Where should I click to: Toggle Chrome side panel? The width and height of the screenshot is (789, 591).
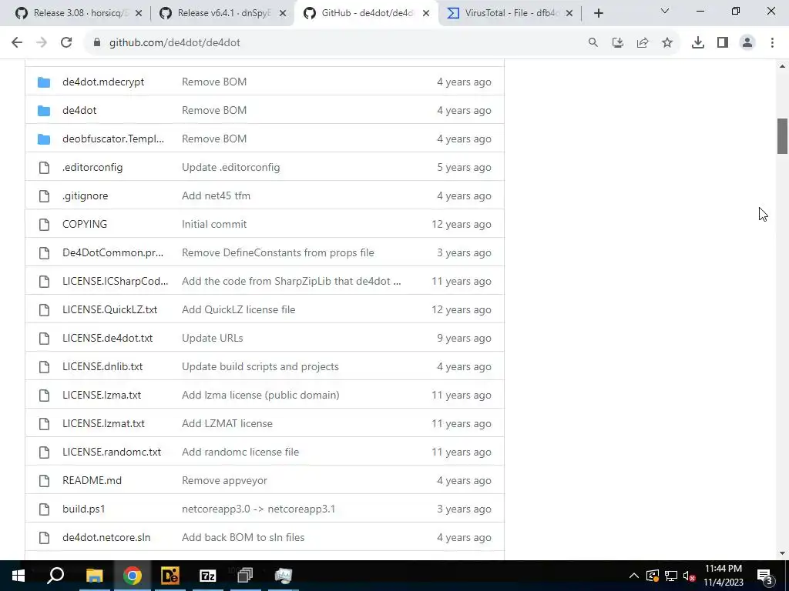(x=723, y=43)
